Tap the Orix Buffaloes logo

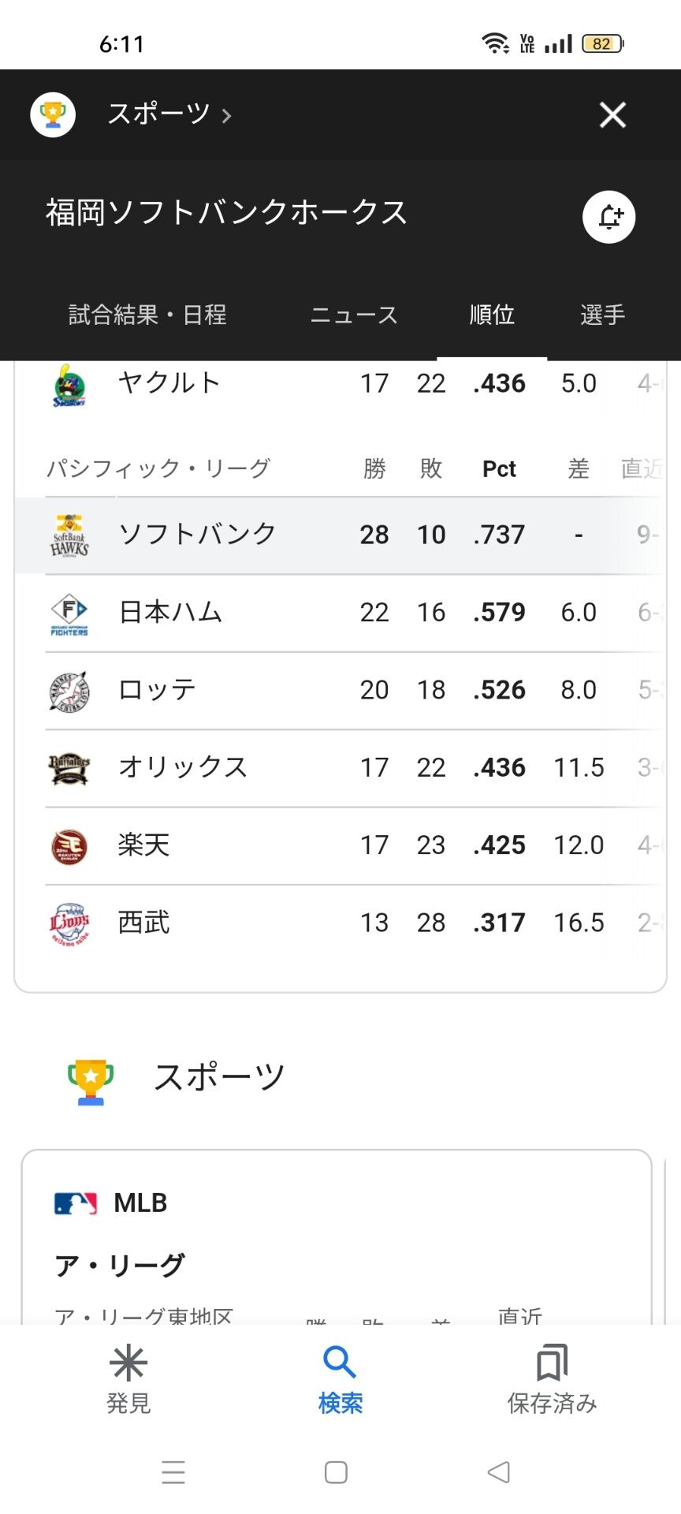pos(69,768)
